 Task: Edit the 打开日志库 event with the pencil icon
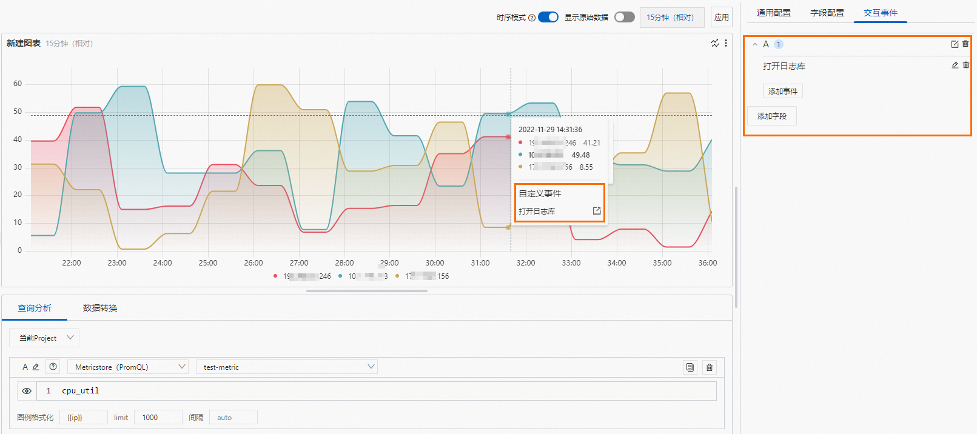[x=955, y=65]
